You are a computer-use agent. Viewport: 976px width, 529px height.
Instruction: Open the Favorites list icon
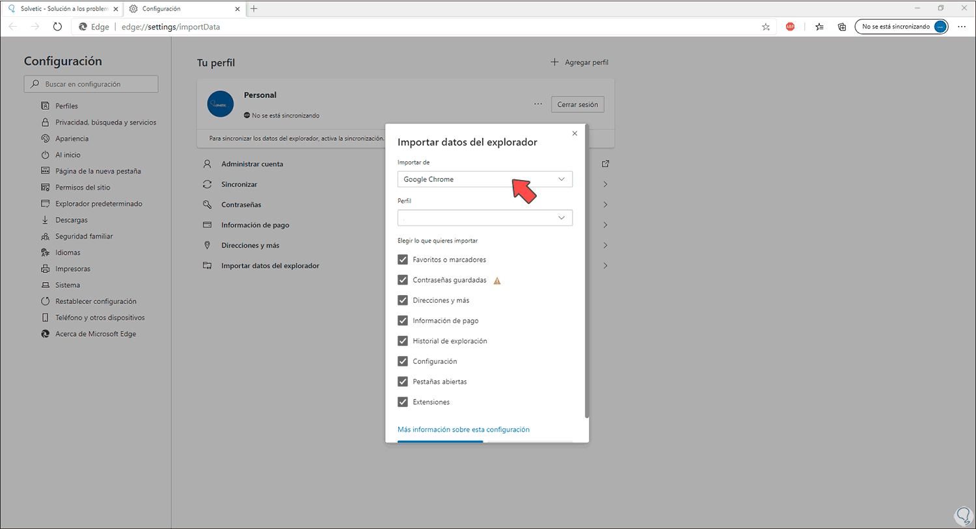point(819,27)
